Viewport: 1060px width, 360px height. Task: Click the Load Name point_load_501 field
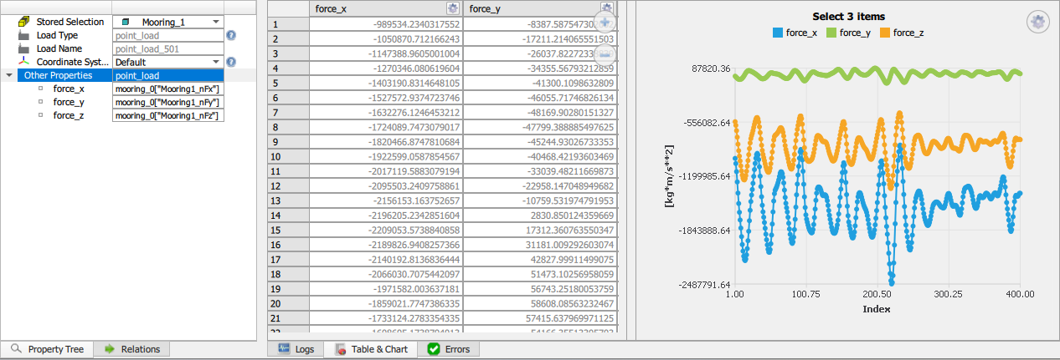pos(167,48)
